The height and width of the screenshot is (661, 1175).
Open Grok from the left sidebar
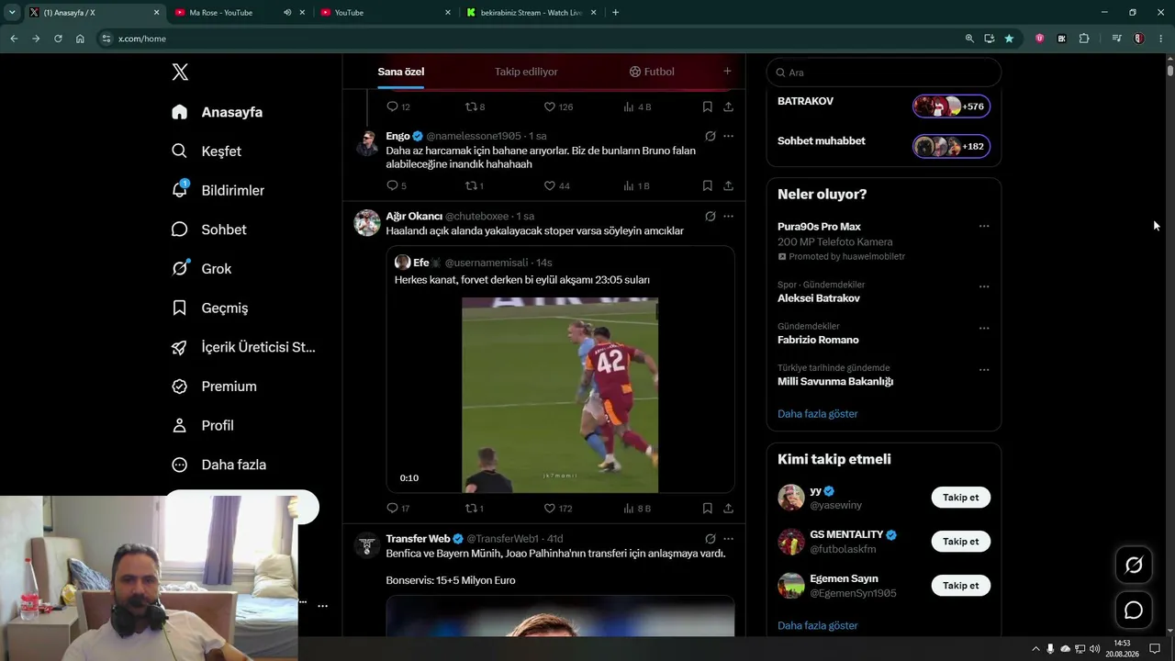pos(201,269)
